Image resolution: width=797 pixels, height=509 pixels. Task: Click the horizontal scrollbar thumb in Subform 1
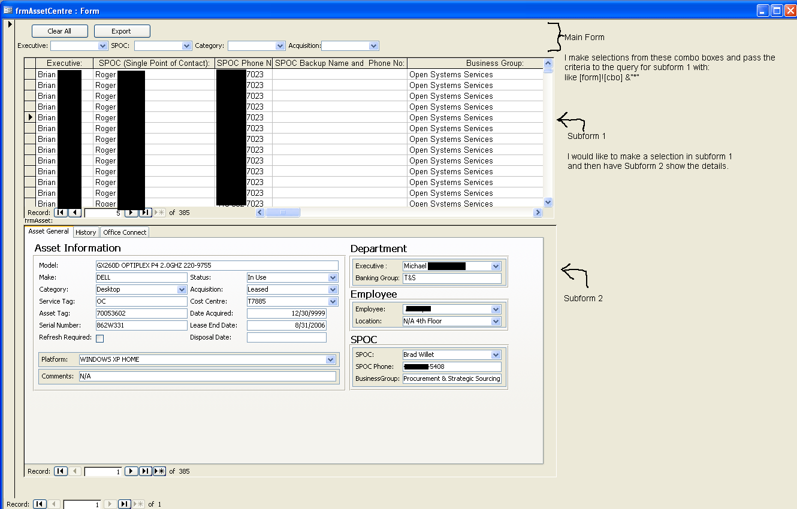[283, 213]
